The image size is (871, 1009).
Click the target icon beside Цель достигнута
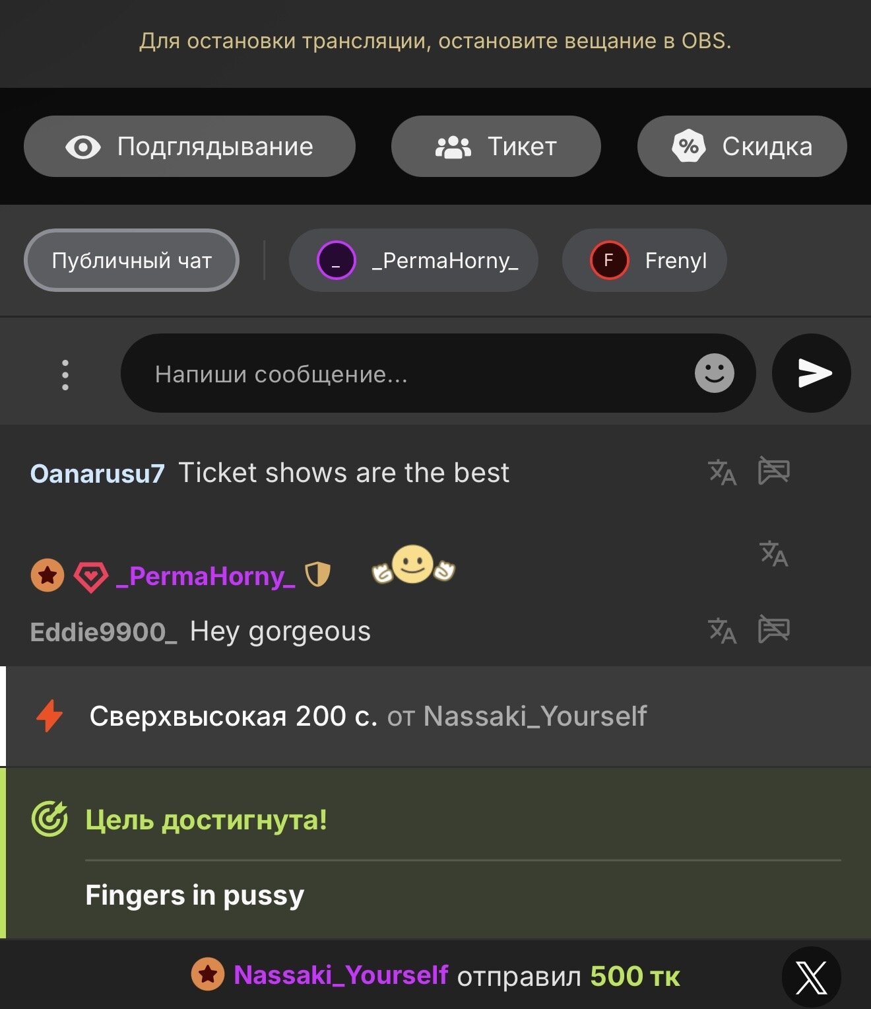(49, 819)
